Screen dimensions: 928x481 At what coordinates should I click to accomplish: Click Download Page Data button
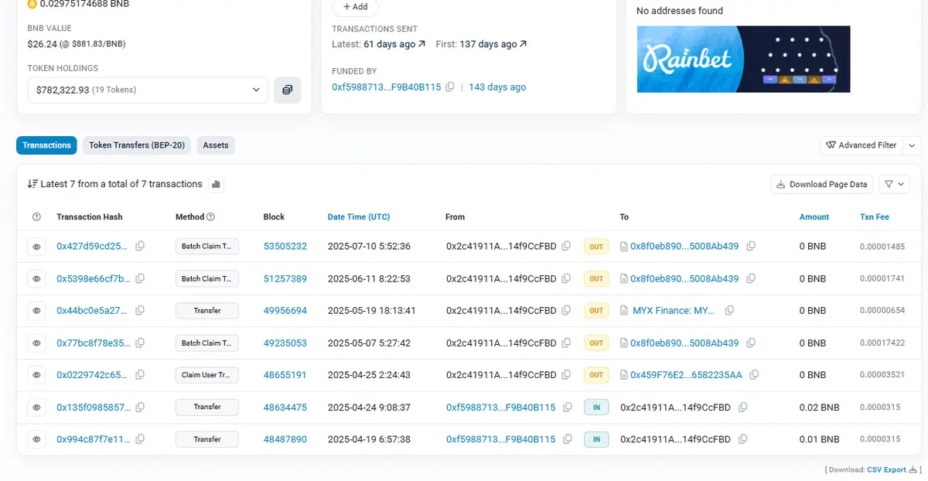click(x=822, y=184)
